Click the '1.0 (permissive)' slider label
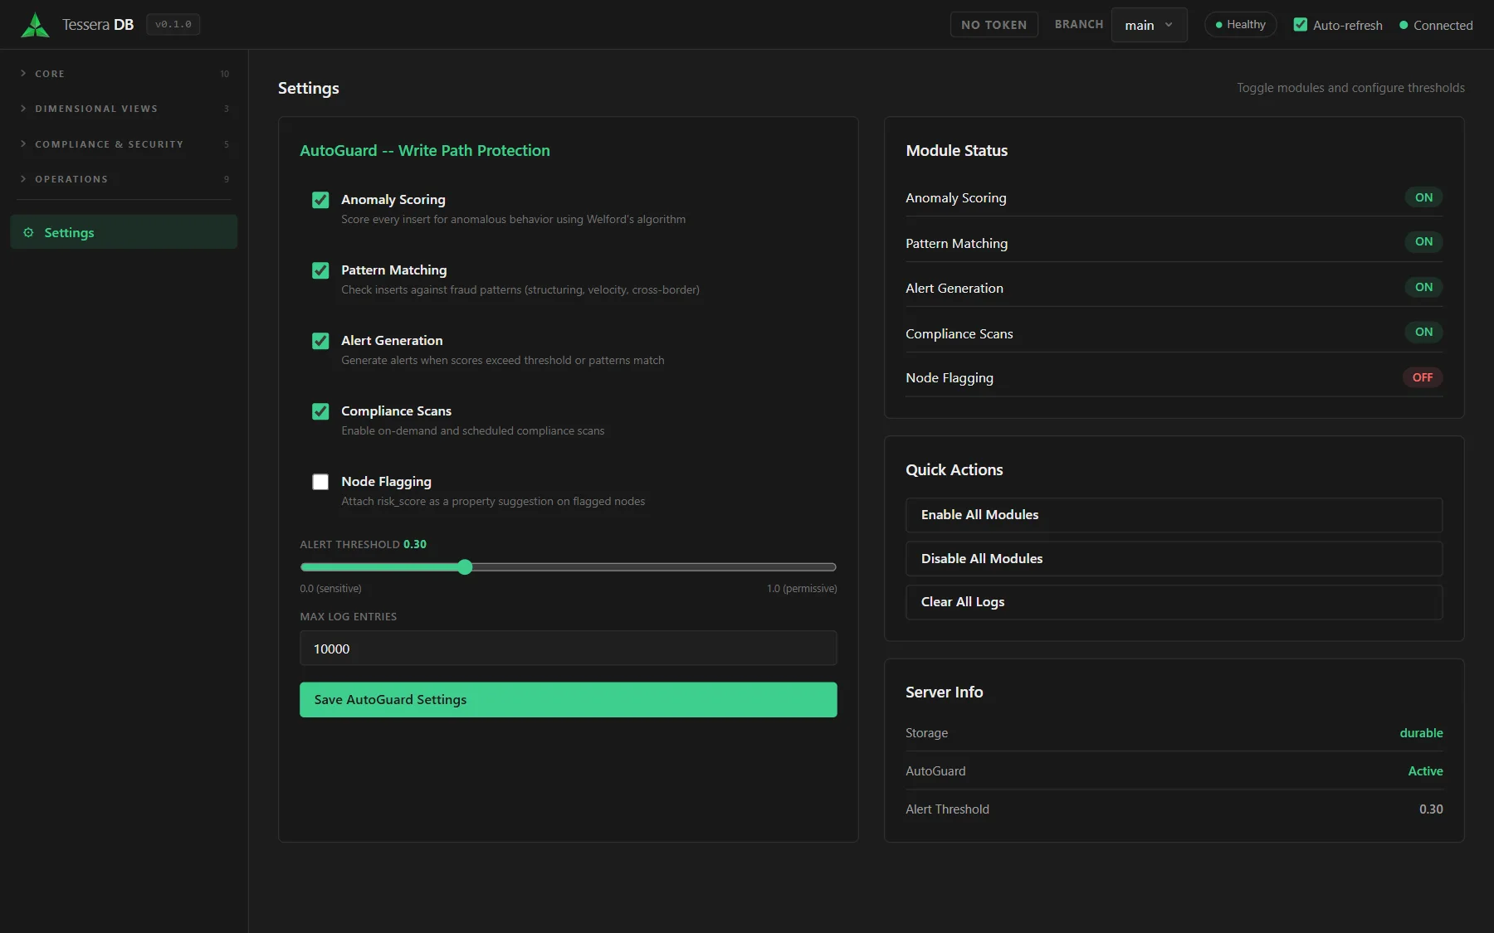The height and width of the screenshot is (933, 1494). [802, 589]
